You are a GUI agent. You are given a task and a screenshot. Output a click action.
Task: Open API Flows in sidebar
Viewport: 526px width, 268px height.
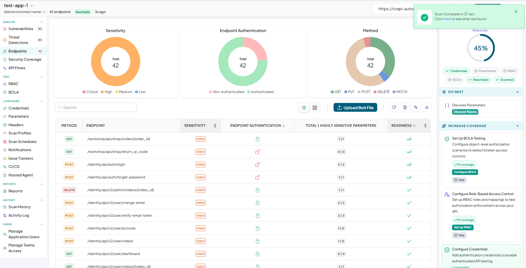tap(17, 68)
